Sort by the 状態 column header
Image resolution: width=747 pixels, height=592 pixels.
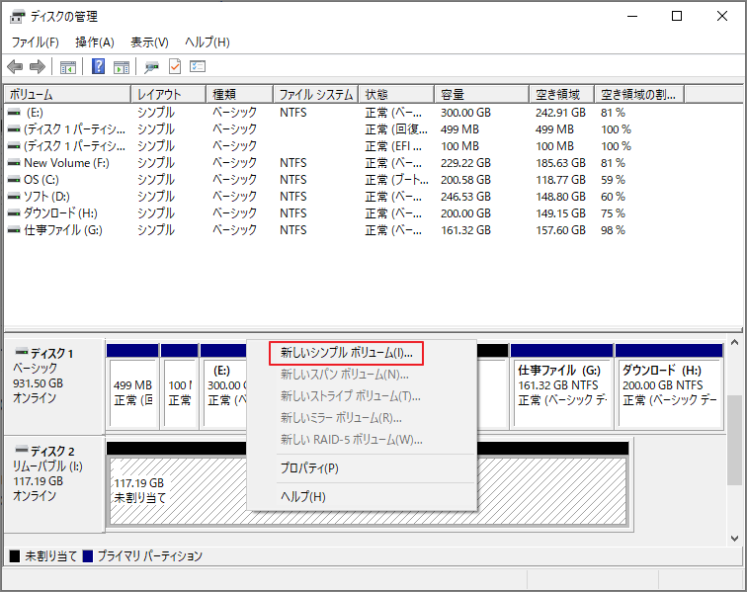[x=396, y=94]
